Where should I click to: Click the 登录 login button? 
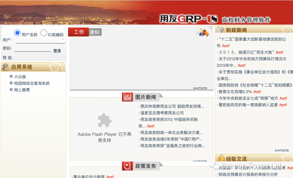coord(57,50)
